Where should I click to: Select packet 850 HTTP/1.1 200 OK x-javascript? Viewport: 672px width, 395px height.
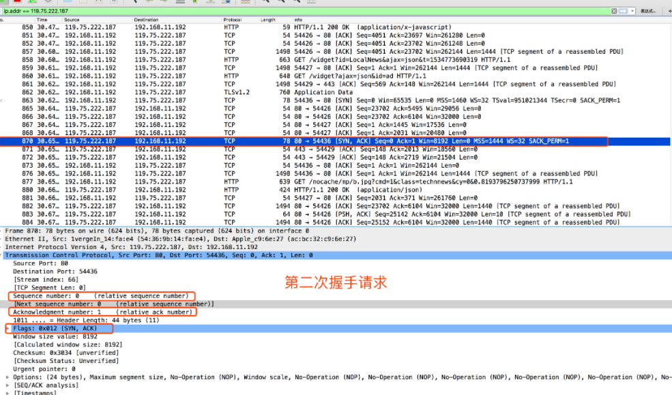pyautogui.click(x=336, y=27)
